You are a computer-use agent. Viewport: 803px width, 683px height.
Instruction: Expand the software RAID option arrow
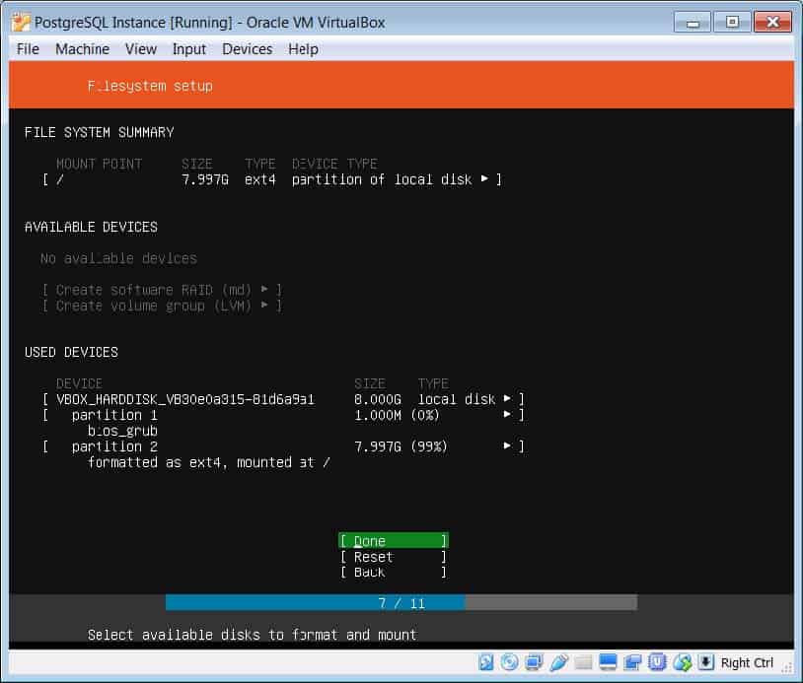(x=264, y=289)
